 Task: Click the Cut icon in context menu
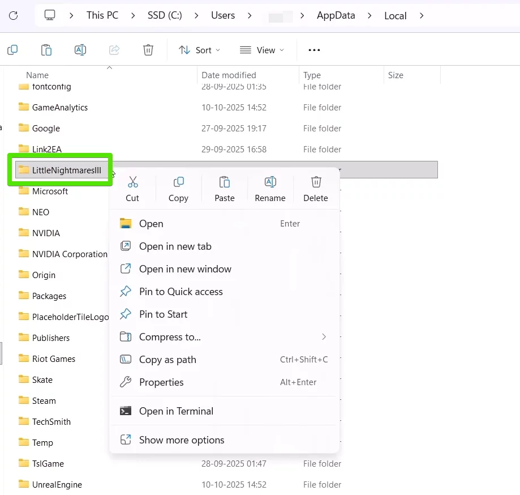click(x=132, y=182)
